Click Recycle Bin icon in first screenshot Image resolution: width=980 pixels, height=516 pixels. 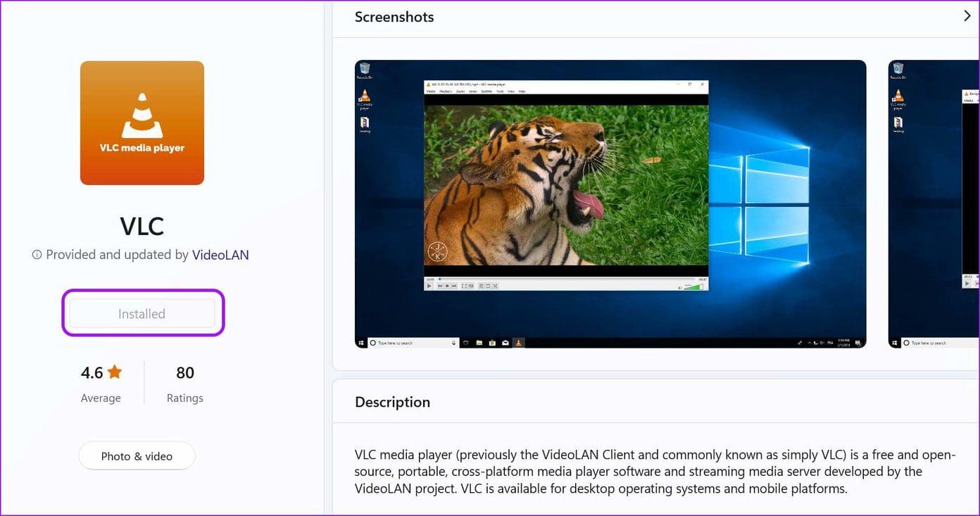point(364,69)
